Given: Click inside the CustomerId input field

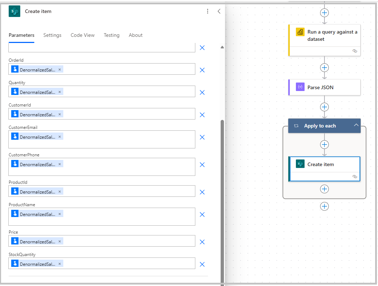Looking at the screenshot, I should pyautogui.click(x=102, y=114).
